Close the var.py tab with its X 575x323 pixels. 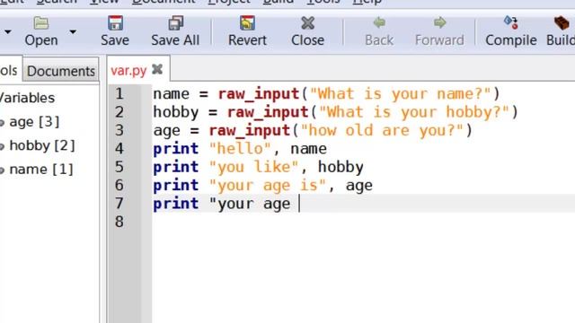pos(157,69)
